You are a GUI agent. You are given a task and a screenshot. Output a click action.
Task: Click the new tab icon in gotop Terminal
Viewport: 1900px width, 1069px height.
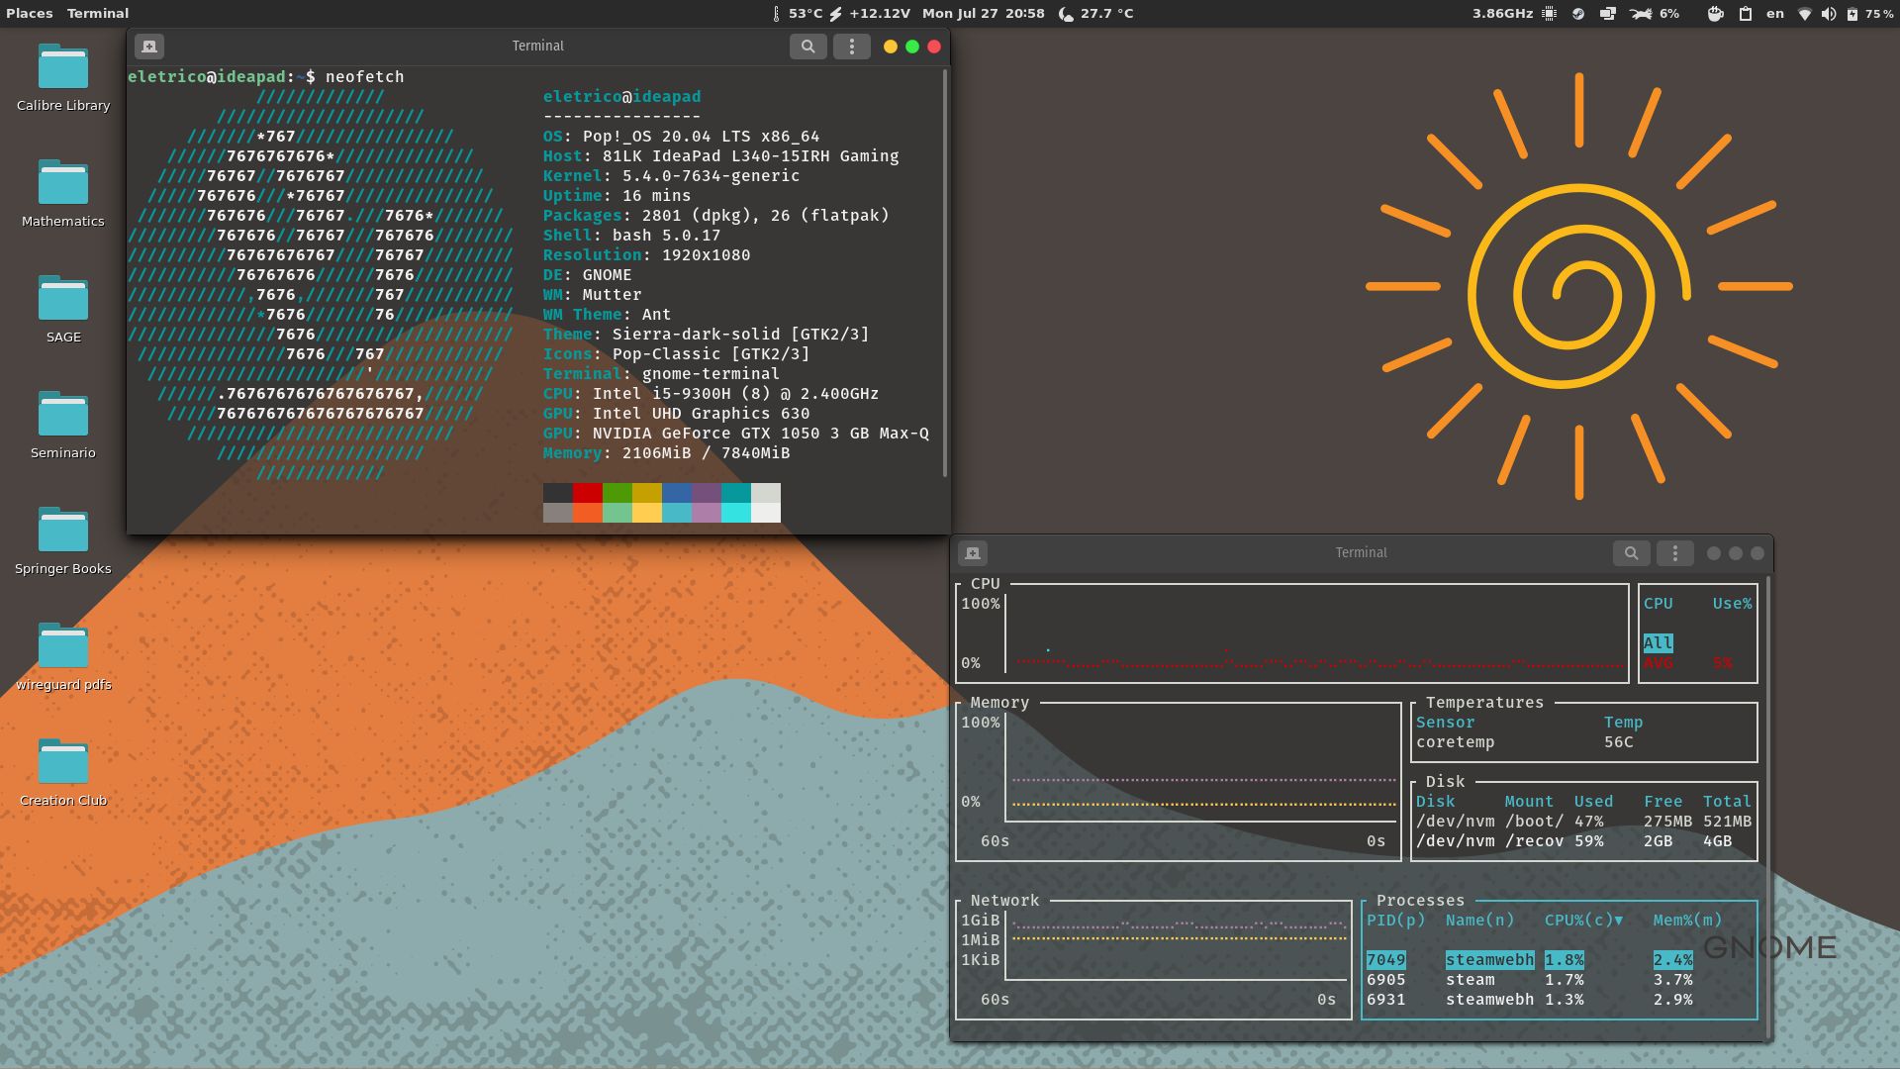[x=973, y=553]
